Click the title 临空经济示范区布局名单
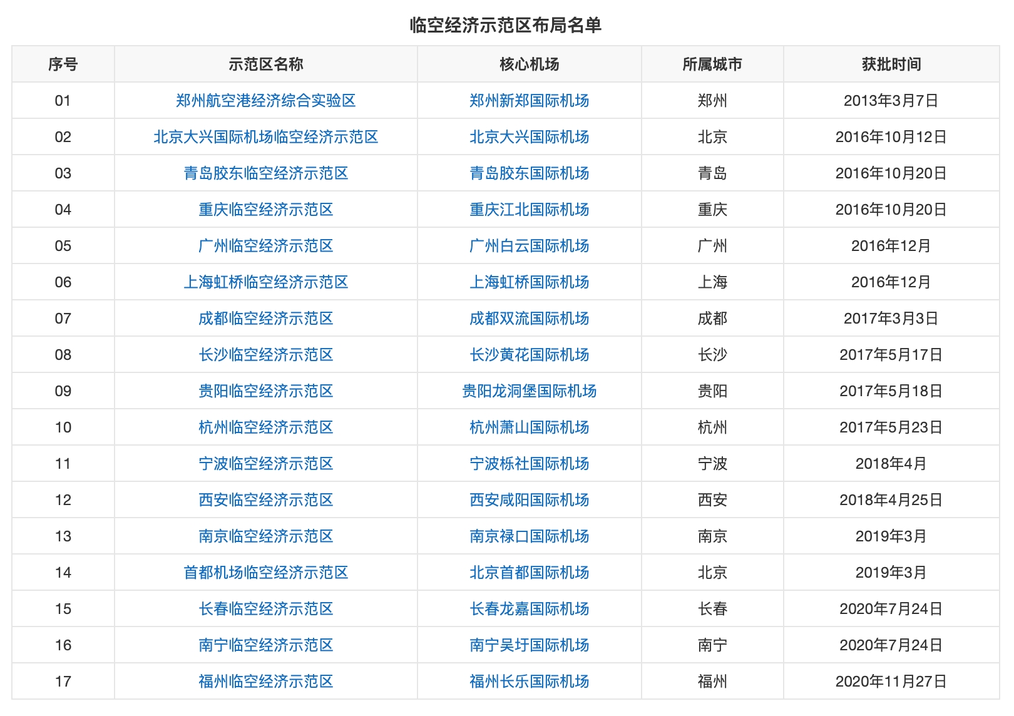The height and width of the screenshot is (716, 1014). 506,25
